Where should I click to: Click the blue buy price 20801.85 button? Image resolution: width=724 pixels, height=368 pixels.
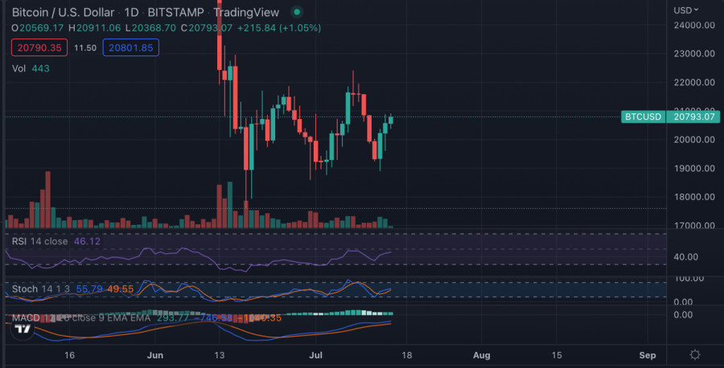point(130,47)
